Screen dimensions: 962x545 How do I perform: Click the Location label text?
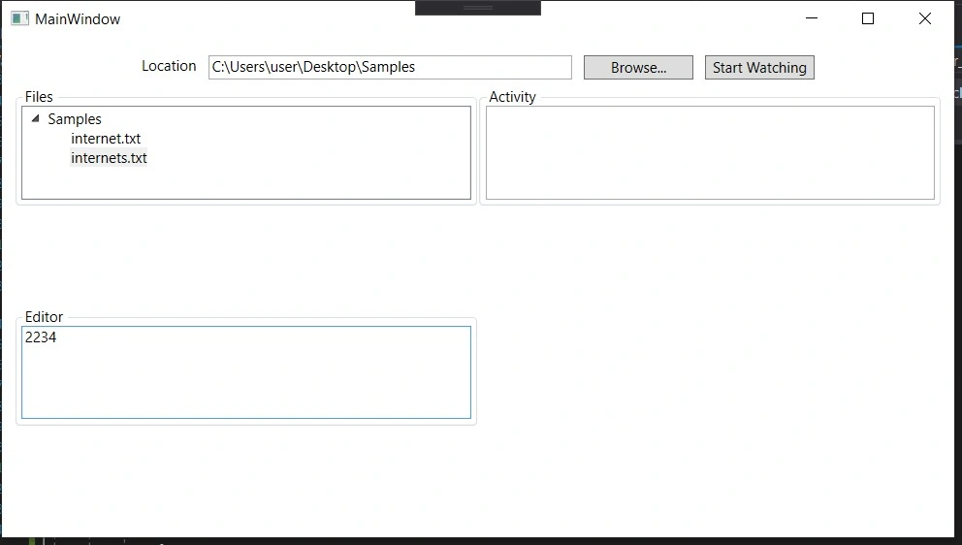click(169, 66)
